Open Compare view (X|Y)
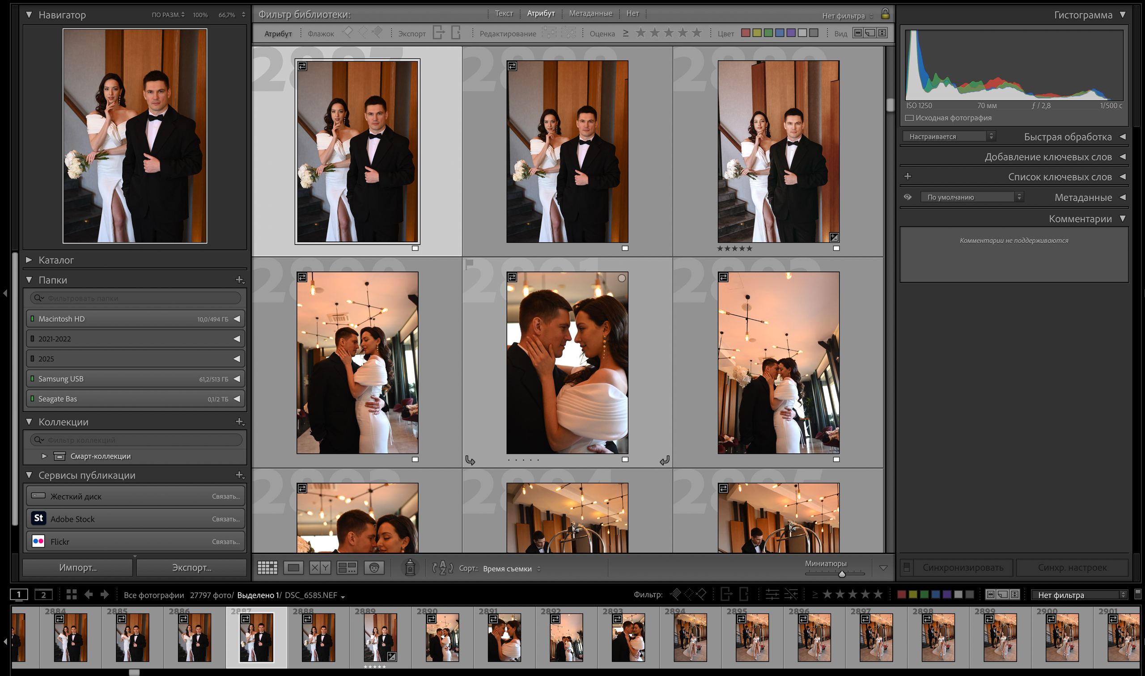 (x=320, y=568)
